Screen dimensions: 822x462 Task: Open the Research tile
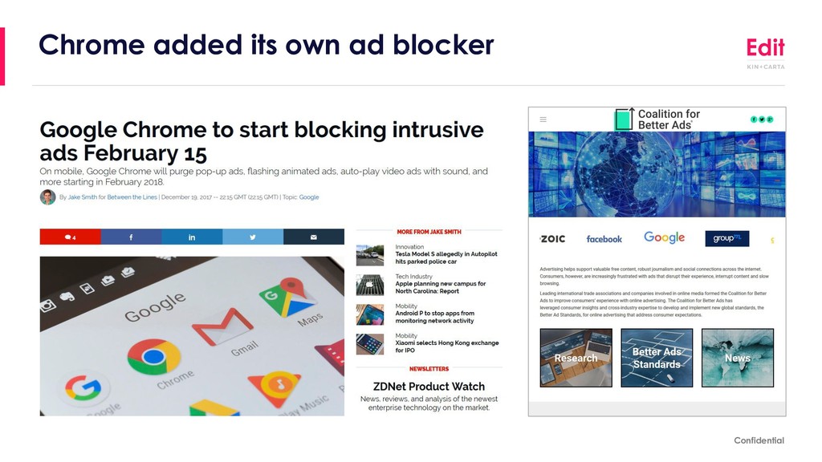(x=576, y=358)
